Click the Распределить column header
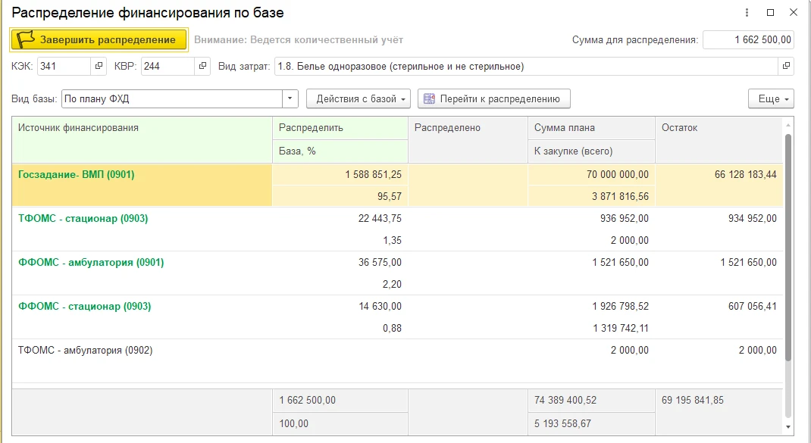This screenshot has width=811, height=443. [340, 128]
